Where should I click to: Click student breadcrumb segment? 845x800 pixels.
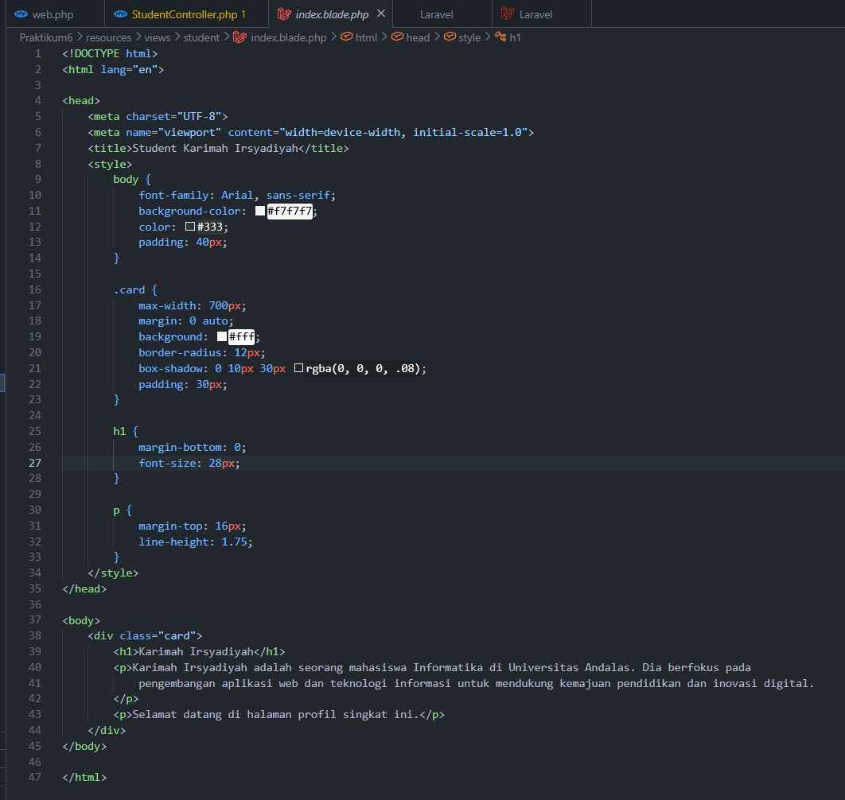(201, 37)
